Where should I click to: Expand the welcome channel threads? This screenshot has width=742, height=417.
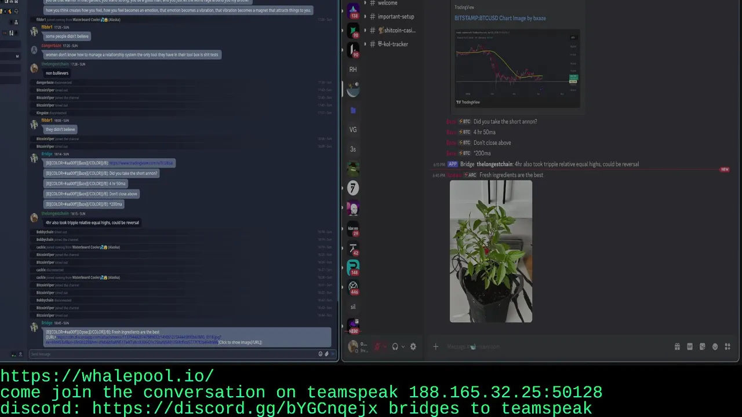click(x=365, y=3)
